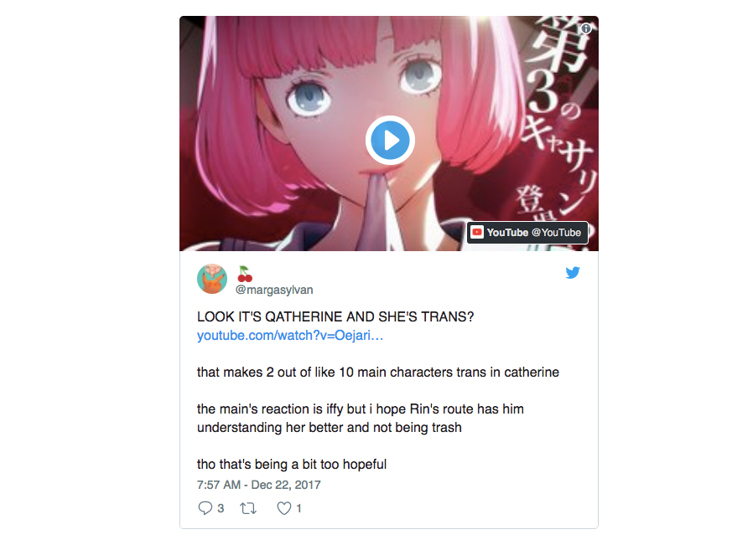
Task: Like the tweet with heart icon
Action: coord(284,508)
